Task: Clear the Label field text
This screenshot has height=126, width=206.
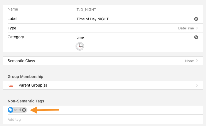Action: (x=196, y=19)
